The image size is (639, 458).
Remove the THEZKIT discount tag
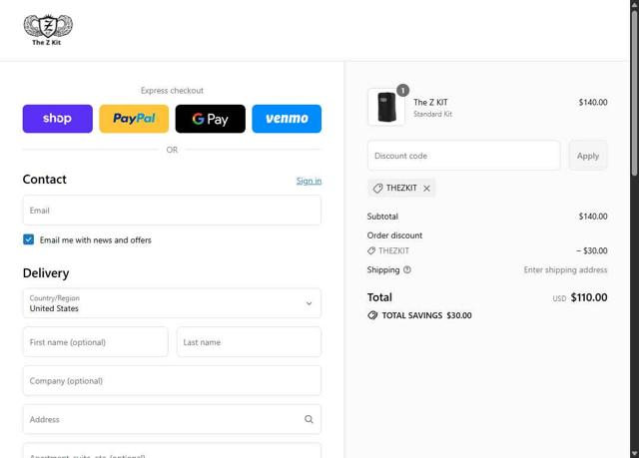coord(426,188)
